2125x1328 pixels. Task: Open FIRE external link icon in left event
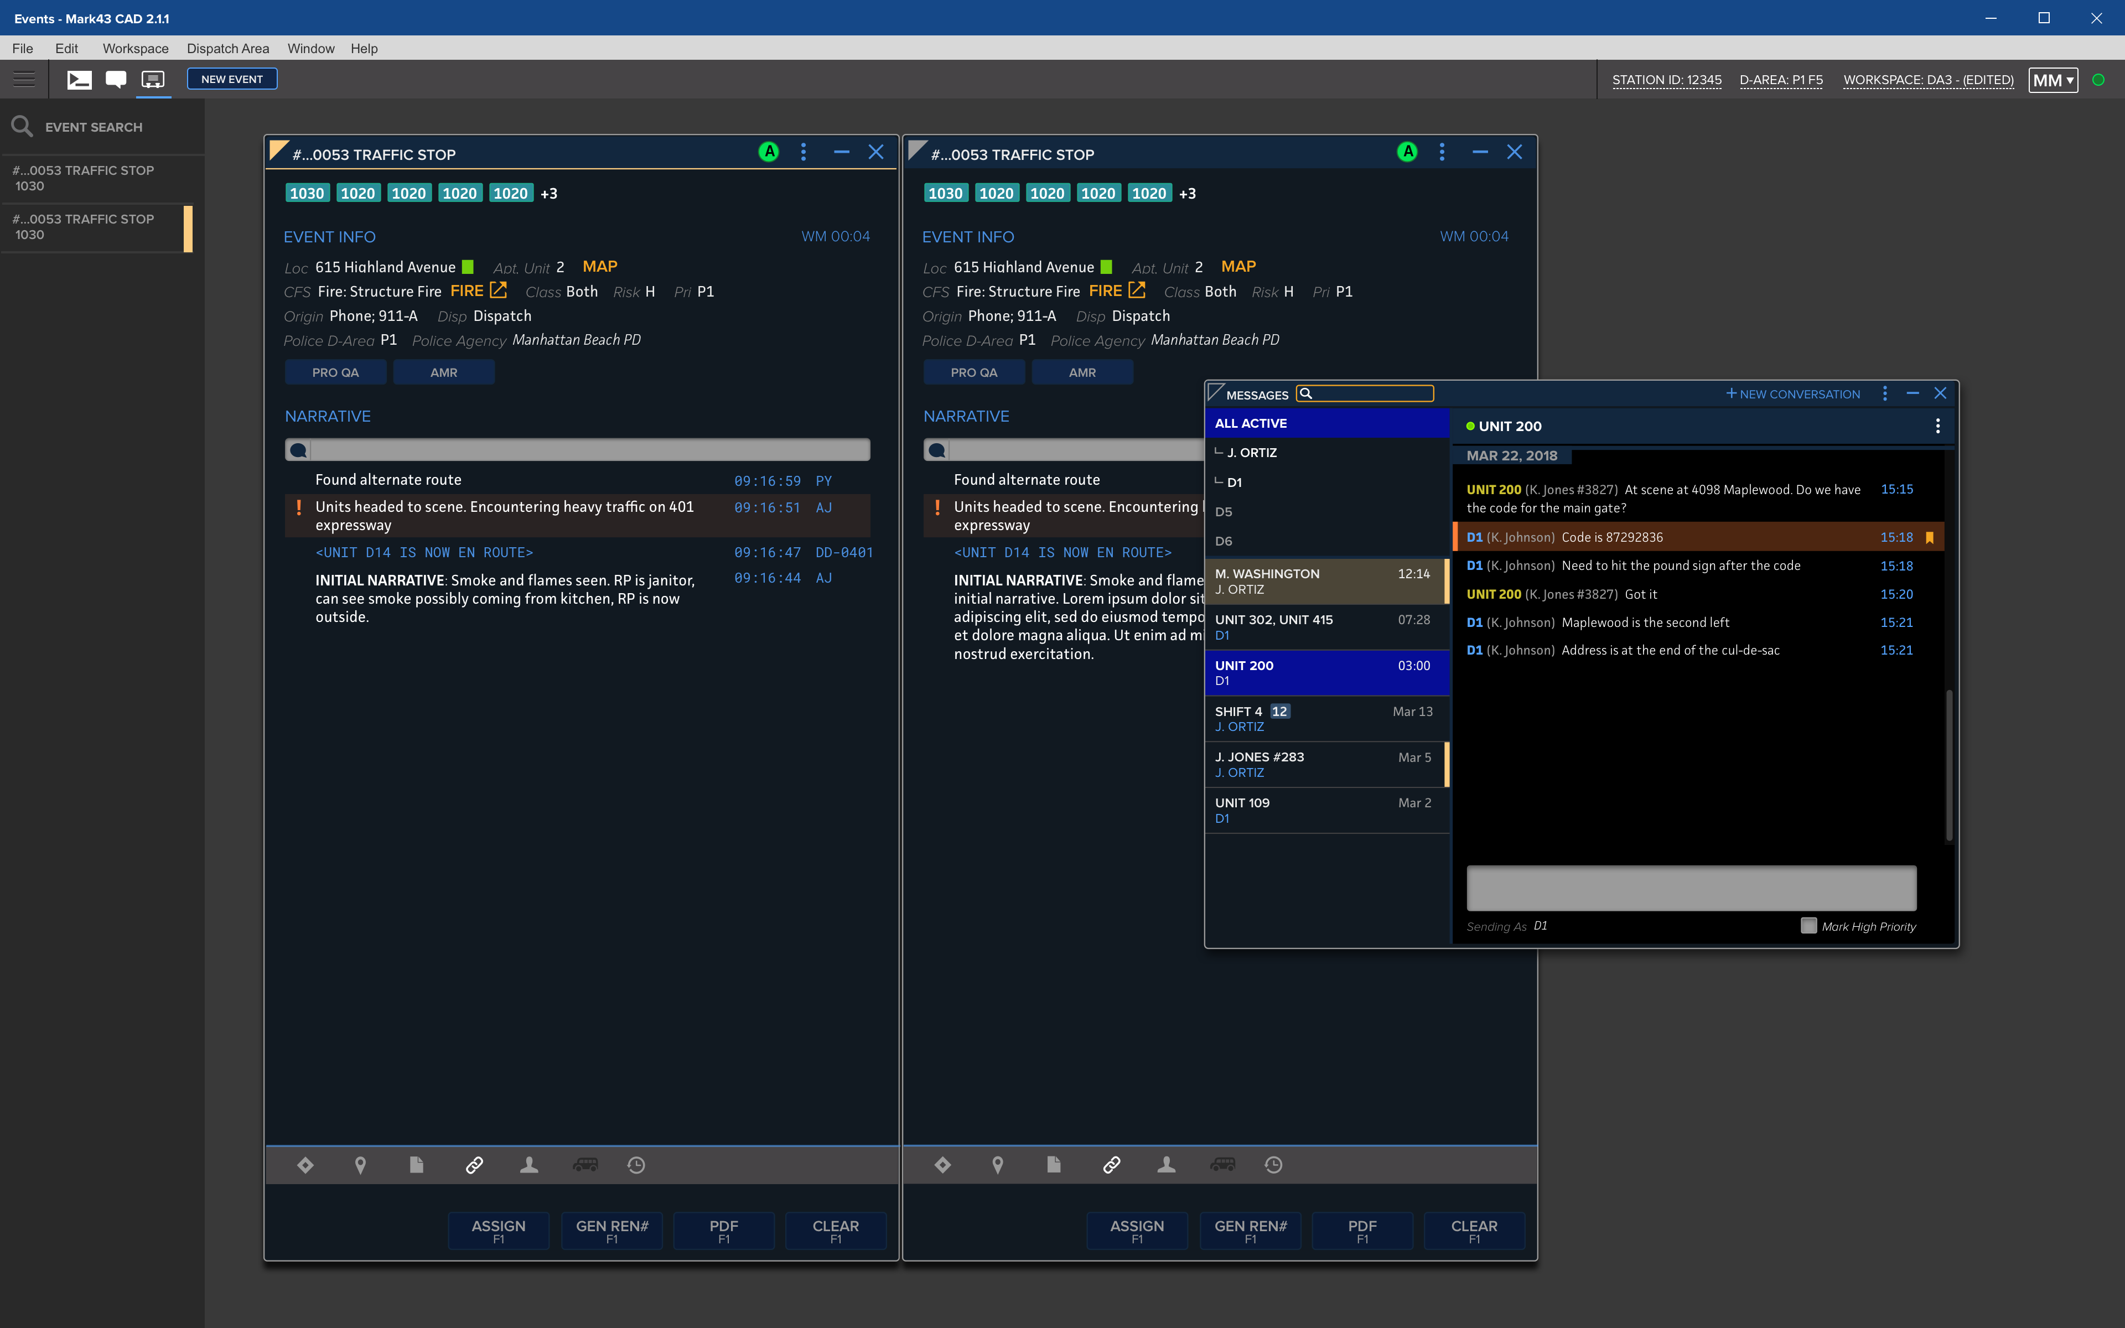499,290
